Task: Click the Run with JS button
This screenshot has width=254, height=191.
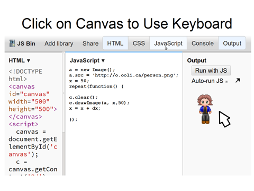Action: pos(211,71)
